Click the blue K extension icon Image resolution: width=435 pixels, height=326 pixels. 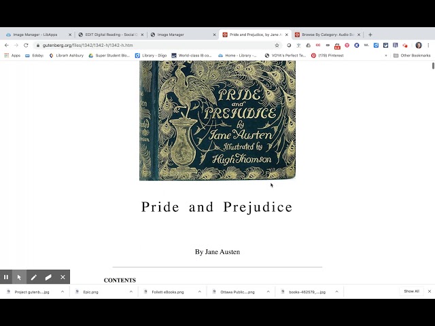(x=357, y=46)
